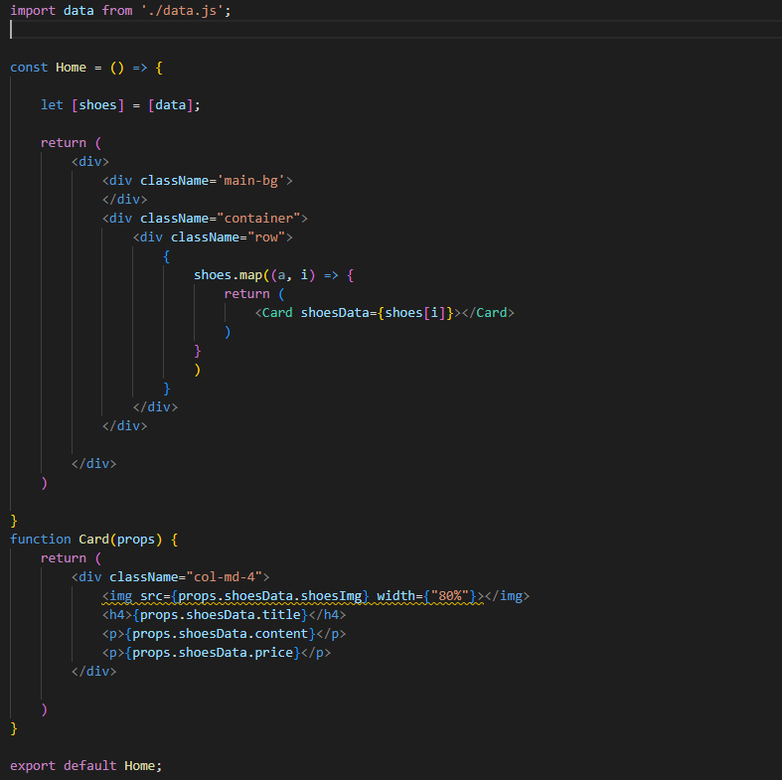Click the 'return (' line inside Home function

(71, 143)
